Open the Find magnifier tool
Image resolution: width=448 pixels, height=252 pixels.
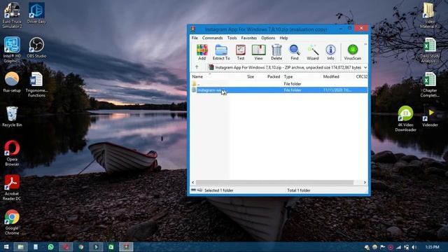click(294, 52)
